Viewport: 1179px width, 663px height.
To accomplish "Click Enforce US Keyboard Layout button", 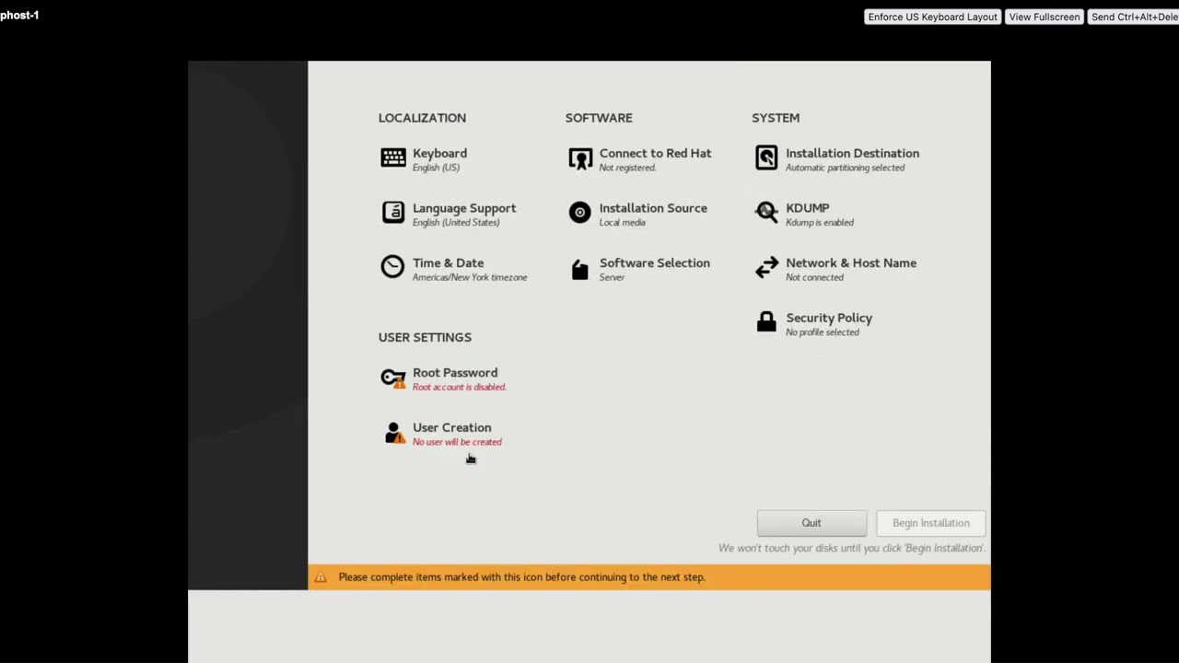I will point(932,17).
